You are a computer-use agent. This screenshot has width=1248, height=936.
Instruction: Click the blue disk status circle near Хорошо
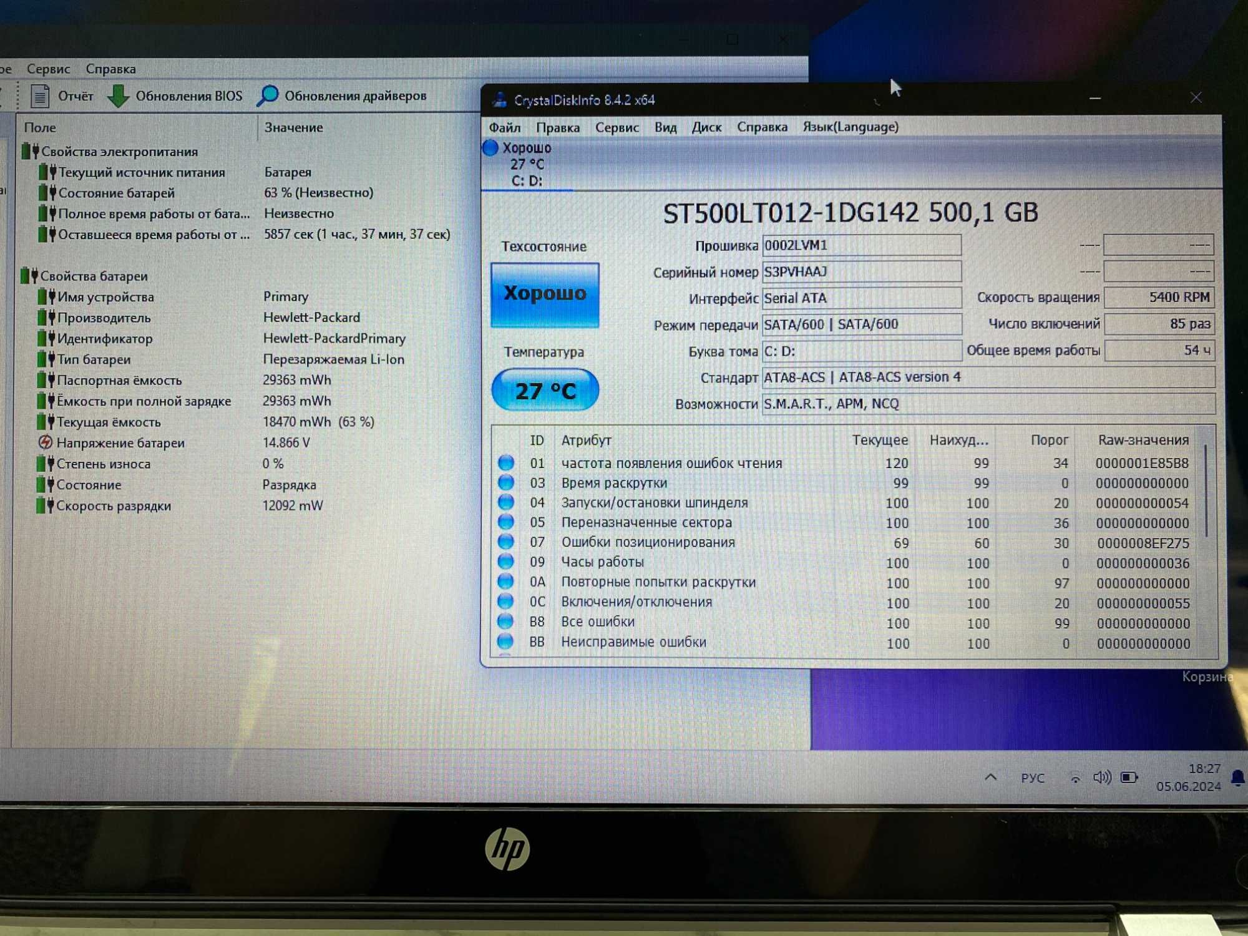[x=490, y=148]
